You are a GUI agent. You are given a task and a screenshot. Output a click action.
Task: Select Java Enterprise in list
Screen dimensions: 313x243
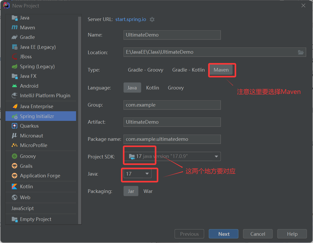[x=41, y=106]
